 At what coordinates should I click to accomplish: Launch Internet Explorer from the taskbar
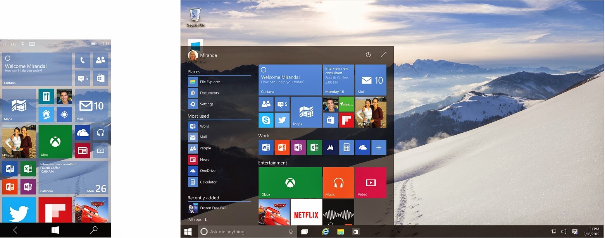[x=326, y=231]
